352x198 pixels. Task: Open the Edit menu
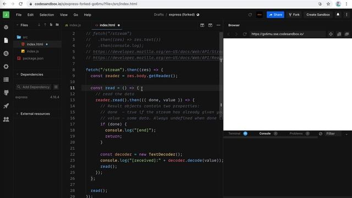click(x=30, y=15)
